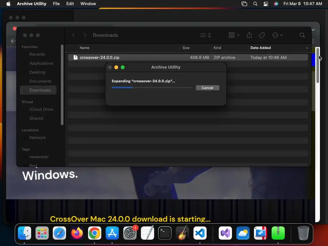Open Archive Utility icon in Dock
328x246 pixels.
click(278, 233)
